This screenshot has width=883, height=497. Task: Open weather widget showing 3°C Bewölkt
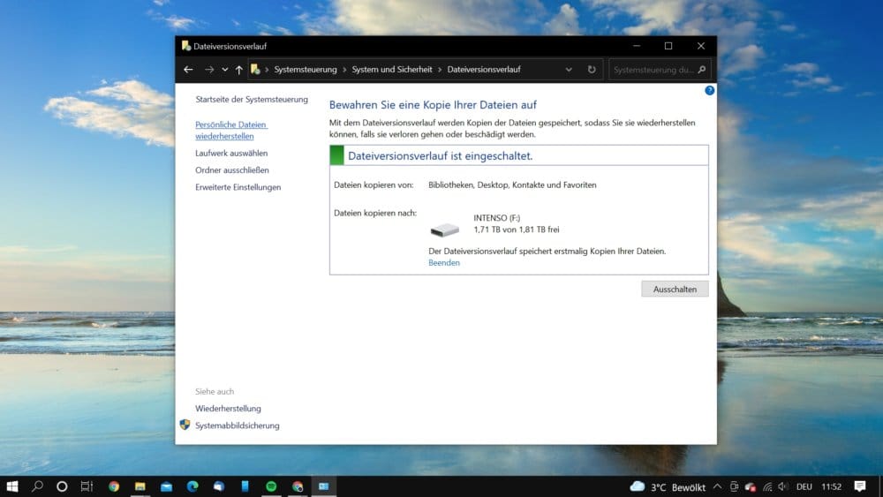(x=668, y=487)
